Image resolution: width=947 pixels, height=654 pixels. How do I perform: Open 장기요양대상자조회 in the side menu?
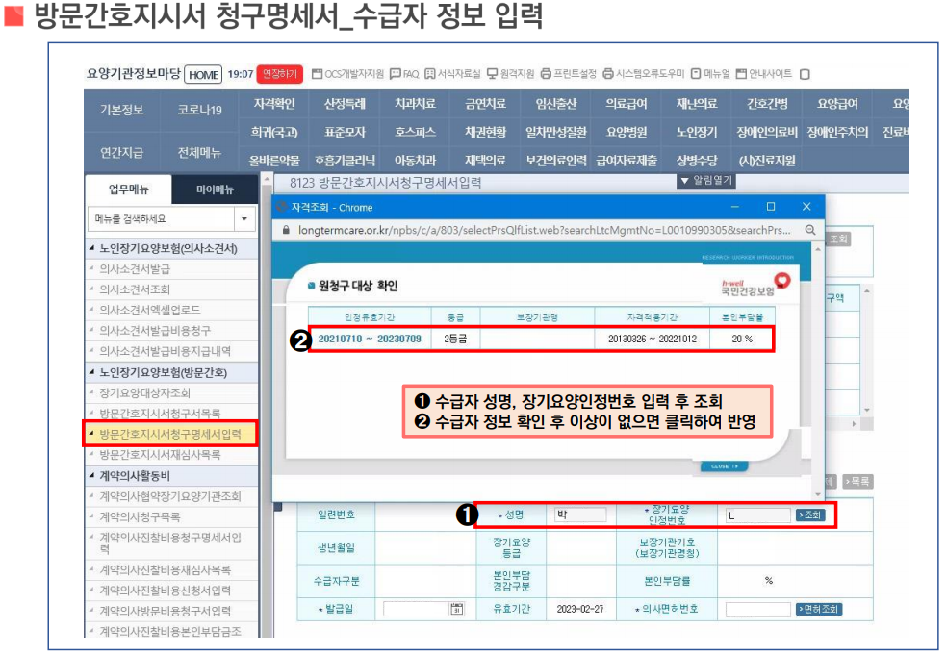(x=145, y=392)
